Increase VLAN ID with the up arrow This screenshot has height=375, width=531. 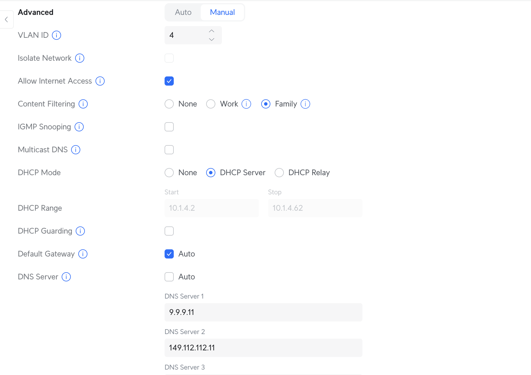click(212, 31)
